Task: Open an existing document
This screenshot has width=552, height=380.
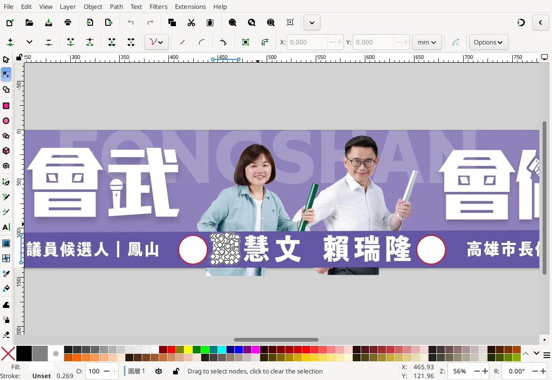Action: point(29,22)
